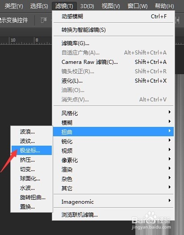Click 镜头校正(R)... menu entry
This screenshot has width=184, height=235.
coord(113,71)
